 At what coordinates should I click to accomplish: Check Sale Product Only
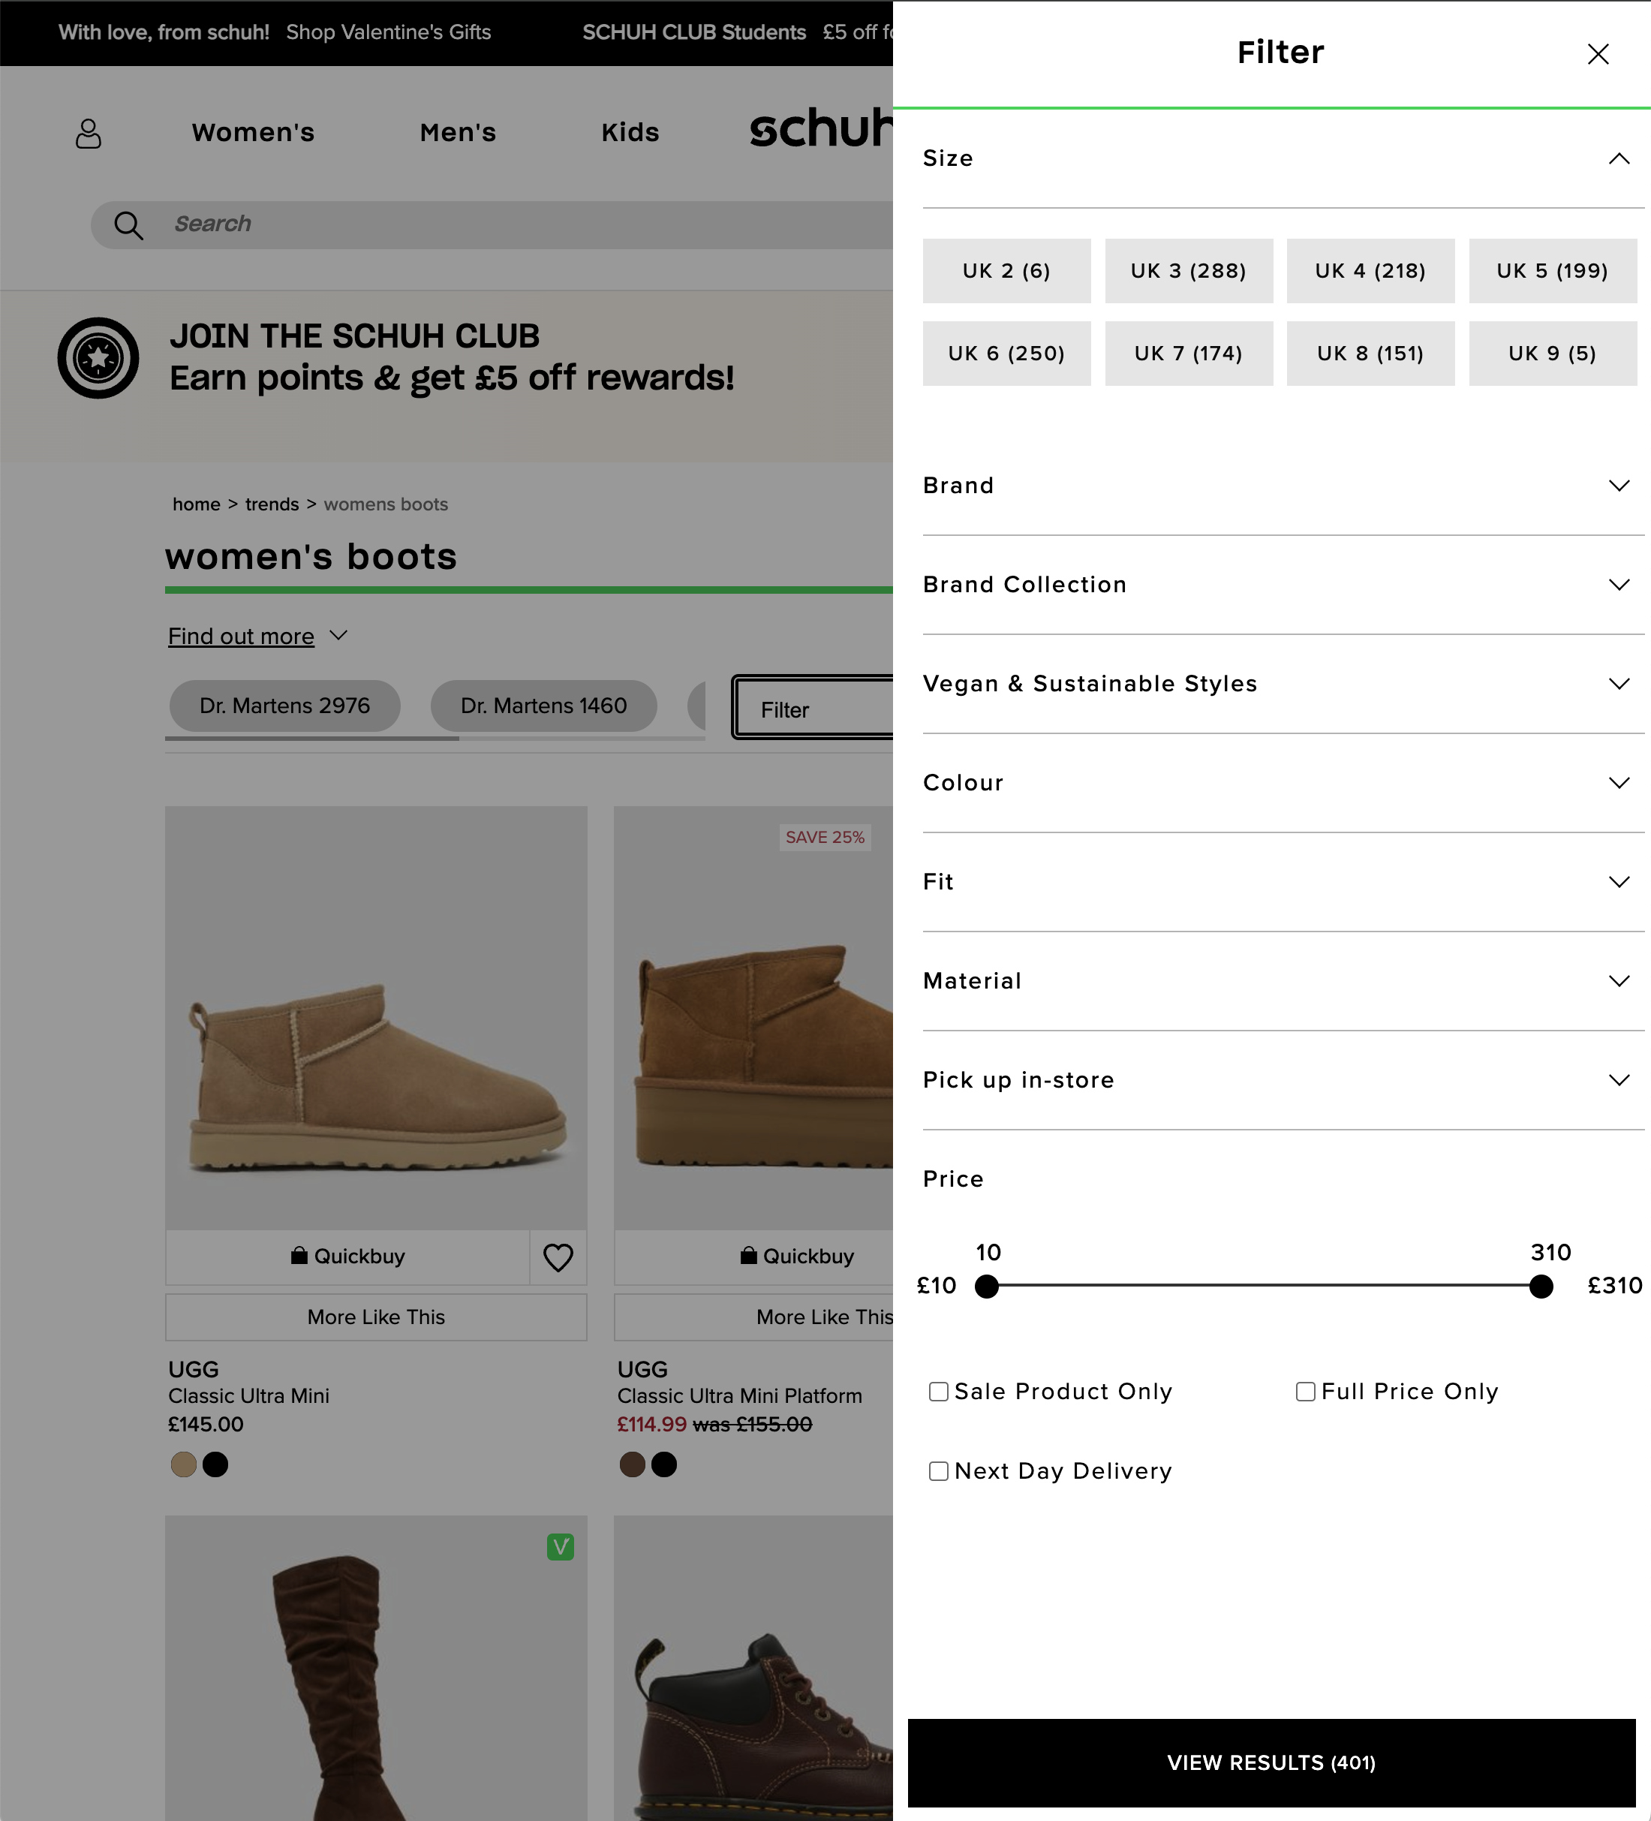[938, 1391]
